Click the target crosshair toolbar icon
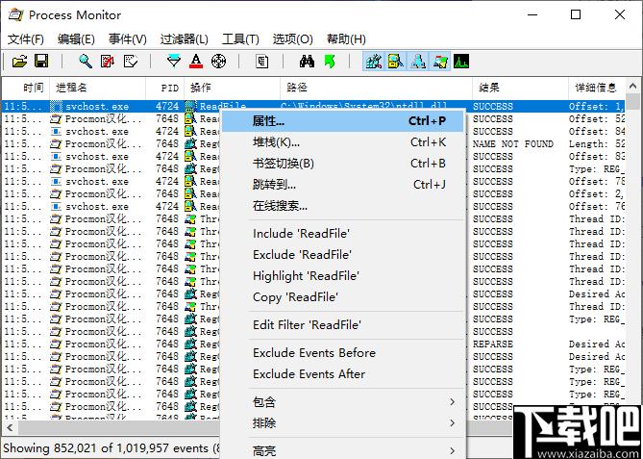 [x=219, y=62]
